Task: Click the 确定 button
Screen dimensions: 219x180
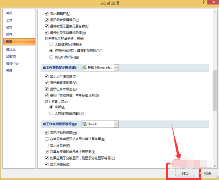Action: pyautogui.click(x=185, y=173)
